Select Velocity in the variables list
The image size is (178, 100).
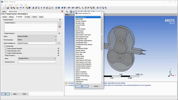[x=78, y=70]
